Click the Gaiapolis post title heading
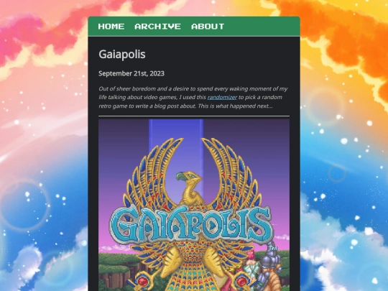Viewport: 388px width, 291px height. (x=122, y=54)
